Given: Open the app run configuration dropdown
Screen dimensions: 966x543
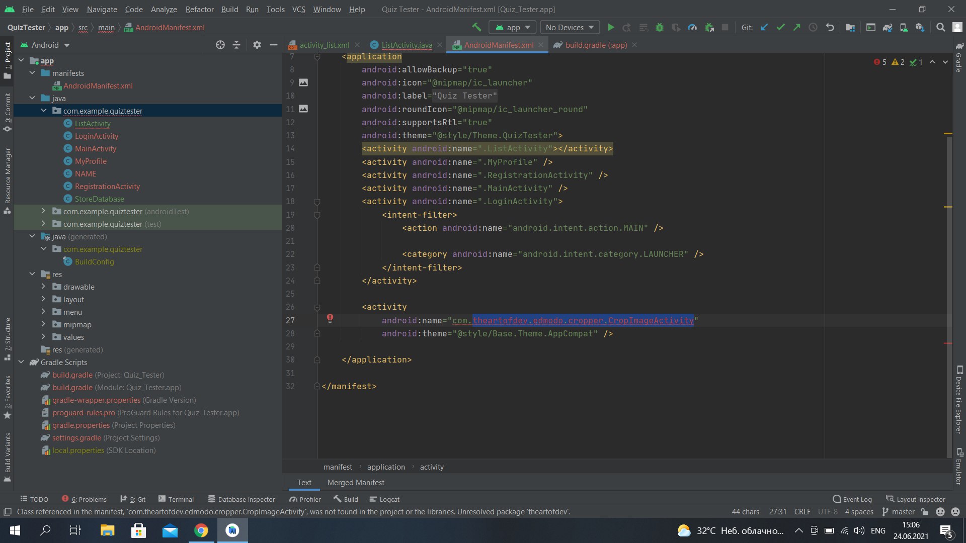Looking at the screenshot, I should [x=513, y=28].
